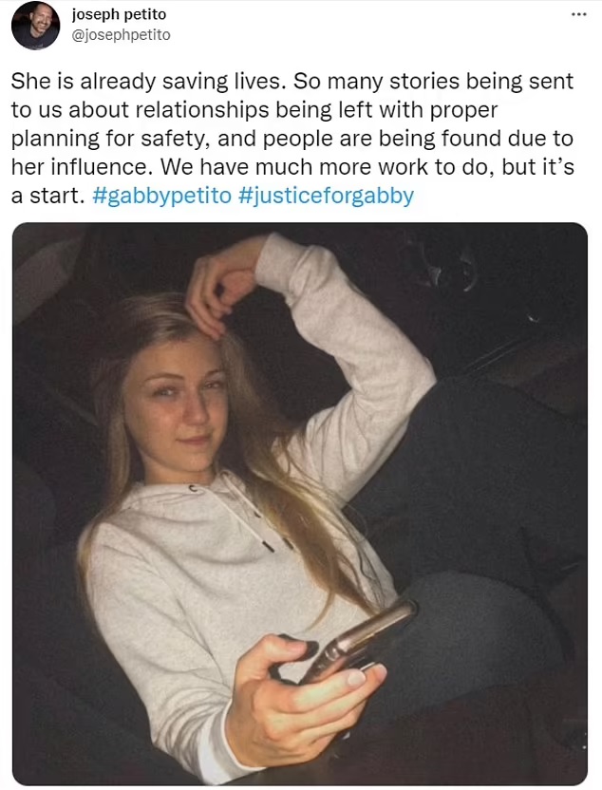This screenshot has width=602, height=790.
Task: Click the tweet text starting "She is already"
Action: (x=292, y=138)
